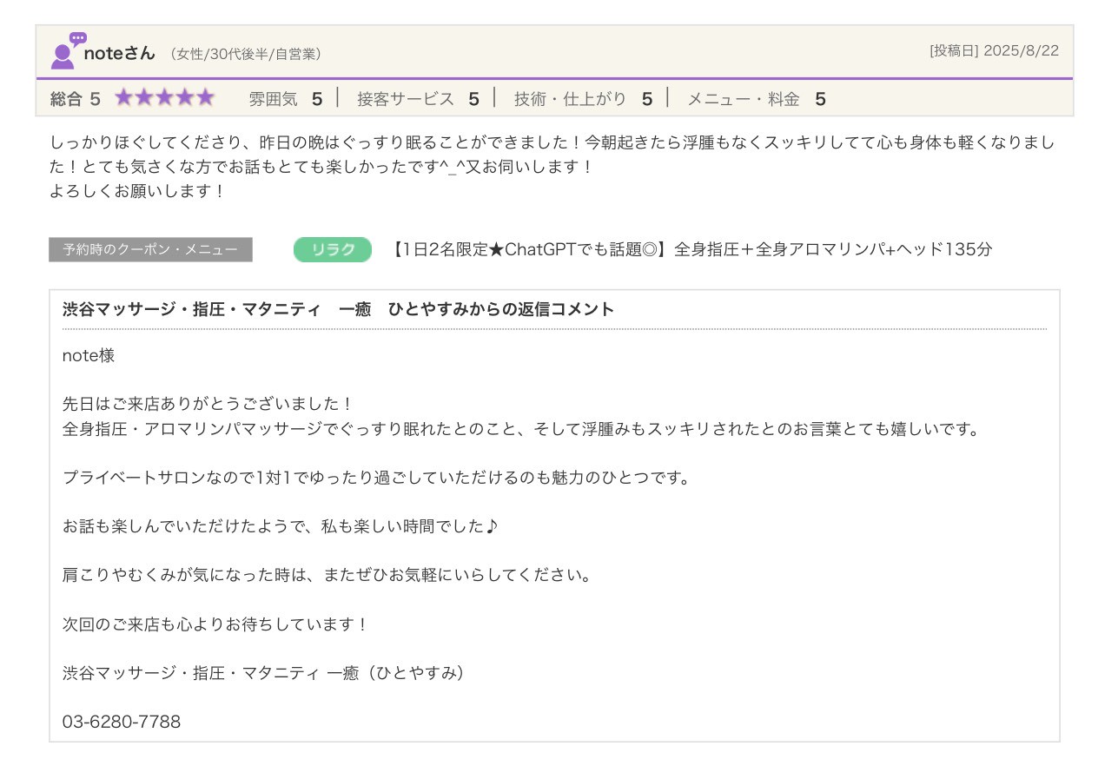This screenshot has height=779, width=1118.
Task: Click the green リラク badge
Action: pos(333,250)
